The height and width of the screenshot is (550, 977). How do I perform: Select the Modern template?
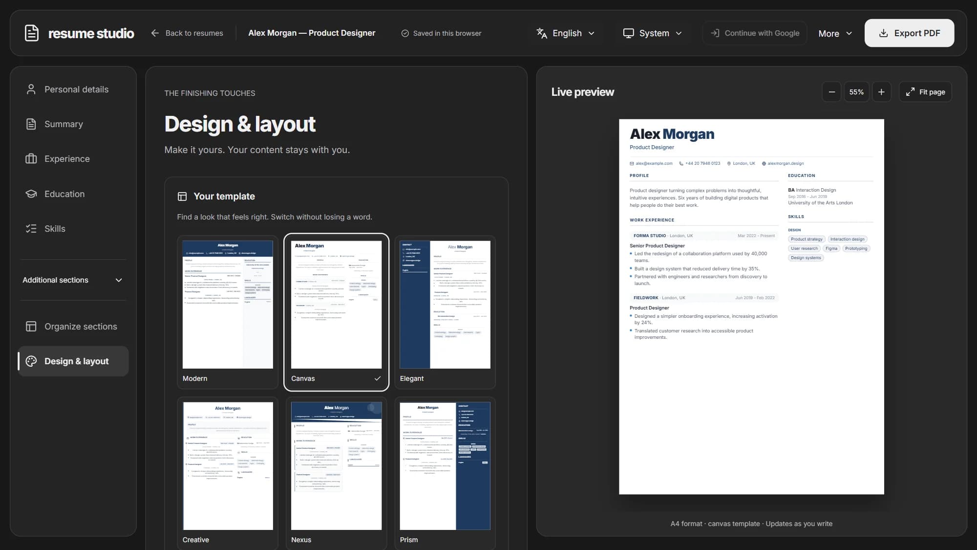(x=228, y=312)
